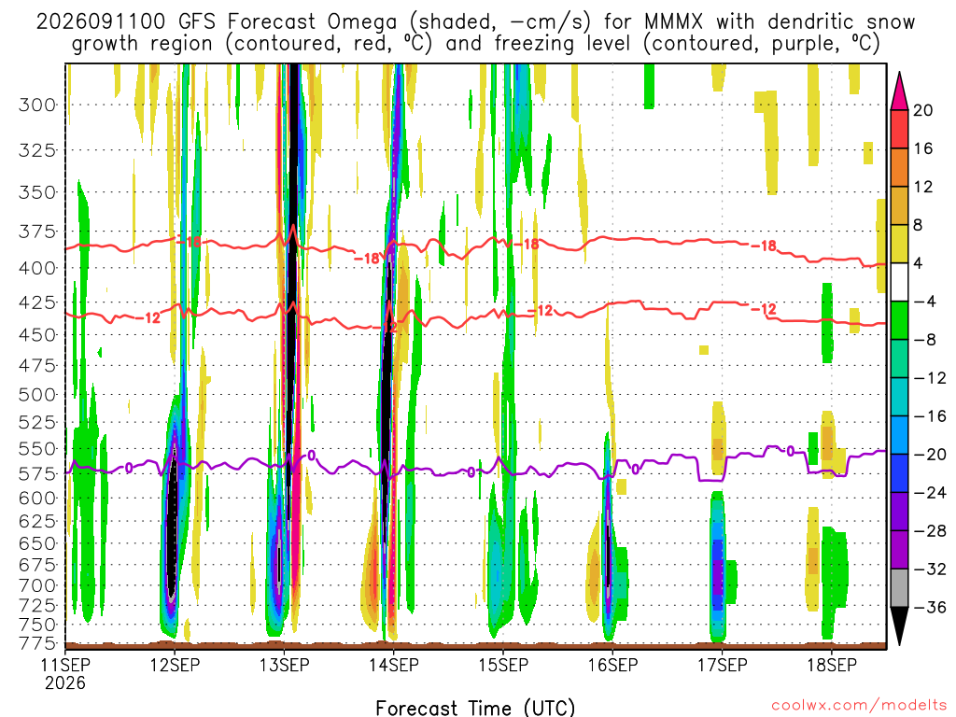Click the 11SEP 2026 start date label
956x717 pixels.
65,674
